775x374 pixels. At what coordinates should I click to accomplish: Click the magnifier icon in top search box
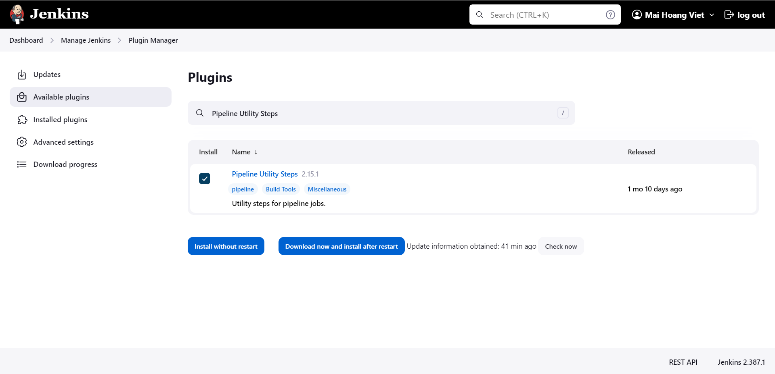pos(480,15)
